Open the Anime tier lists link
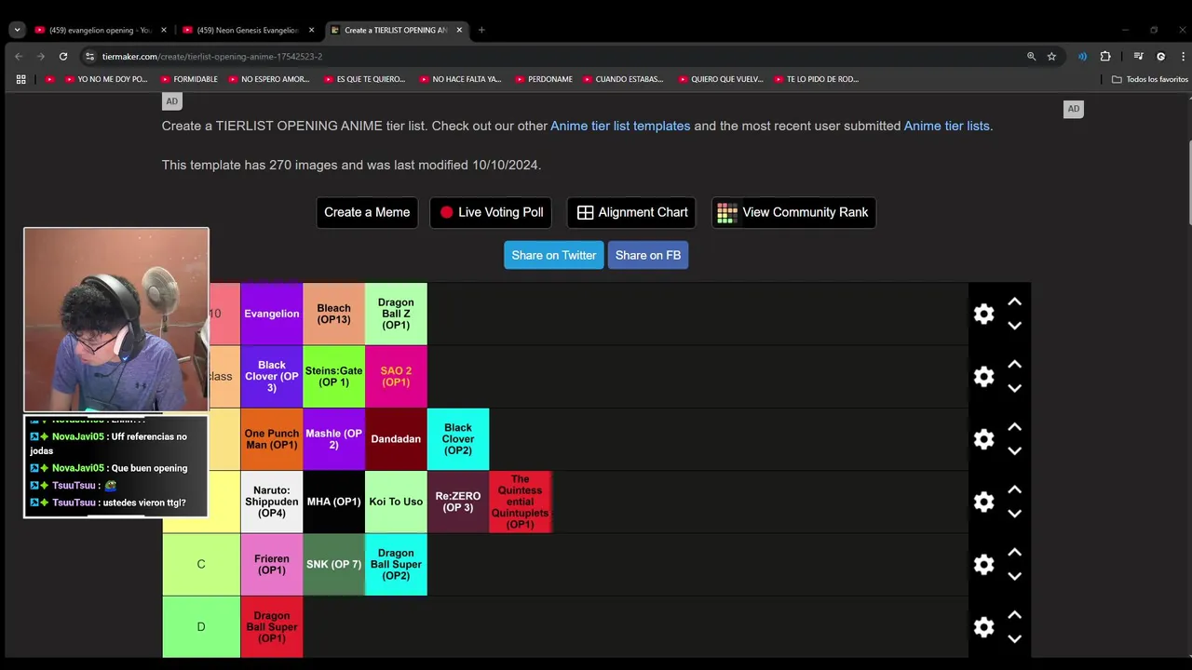This screenshot has width=1192, height=670. coord(946,126)
